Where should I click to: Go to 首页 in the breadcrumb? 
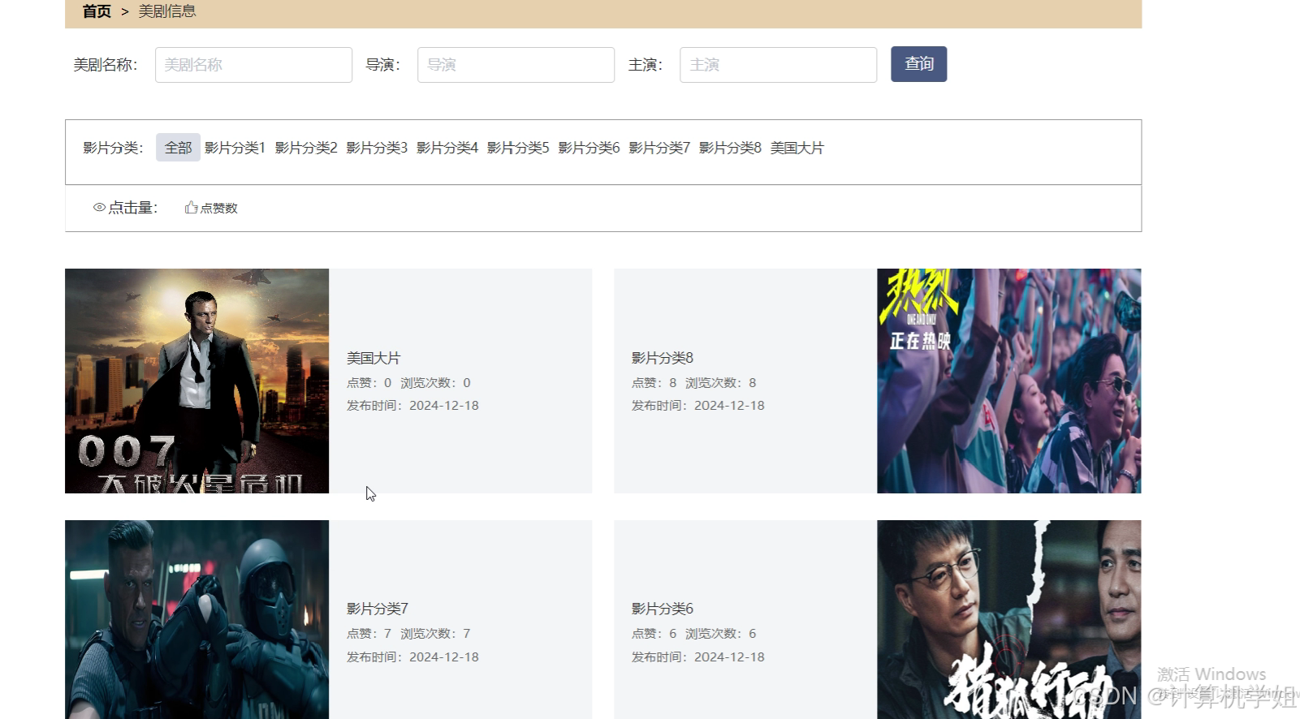click(x=97, y=11)
